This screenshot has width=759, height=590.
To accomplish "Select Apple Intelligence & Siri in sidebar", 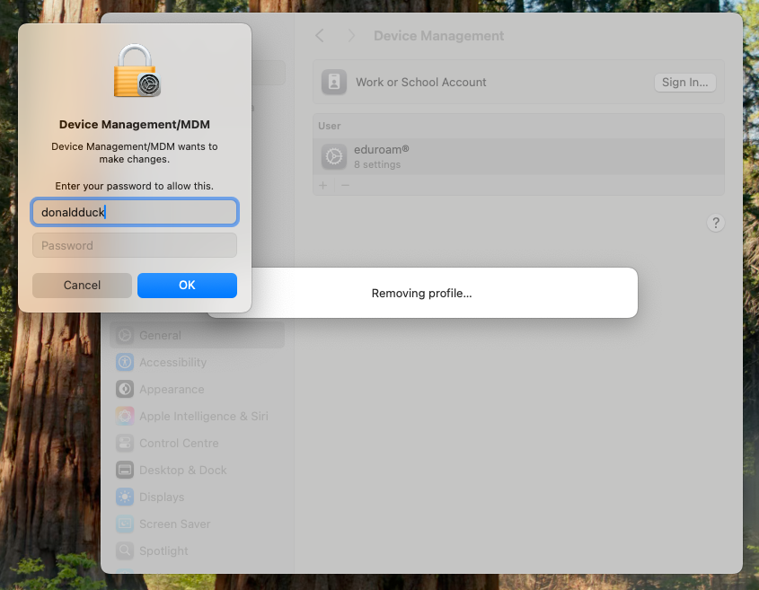I will tap(203, 417).
